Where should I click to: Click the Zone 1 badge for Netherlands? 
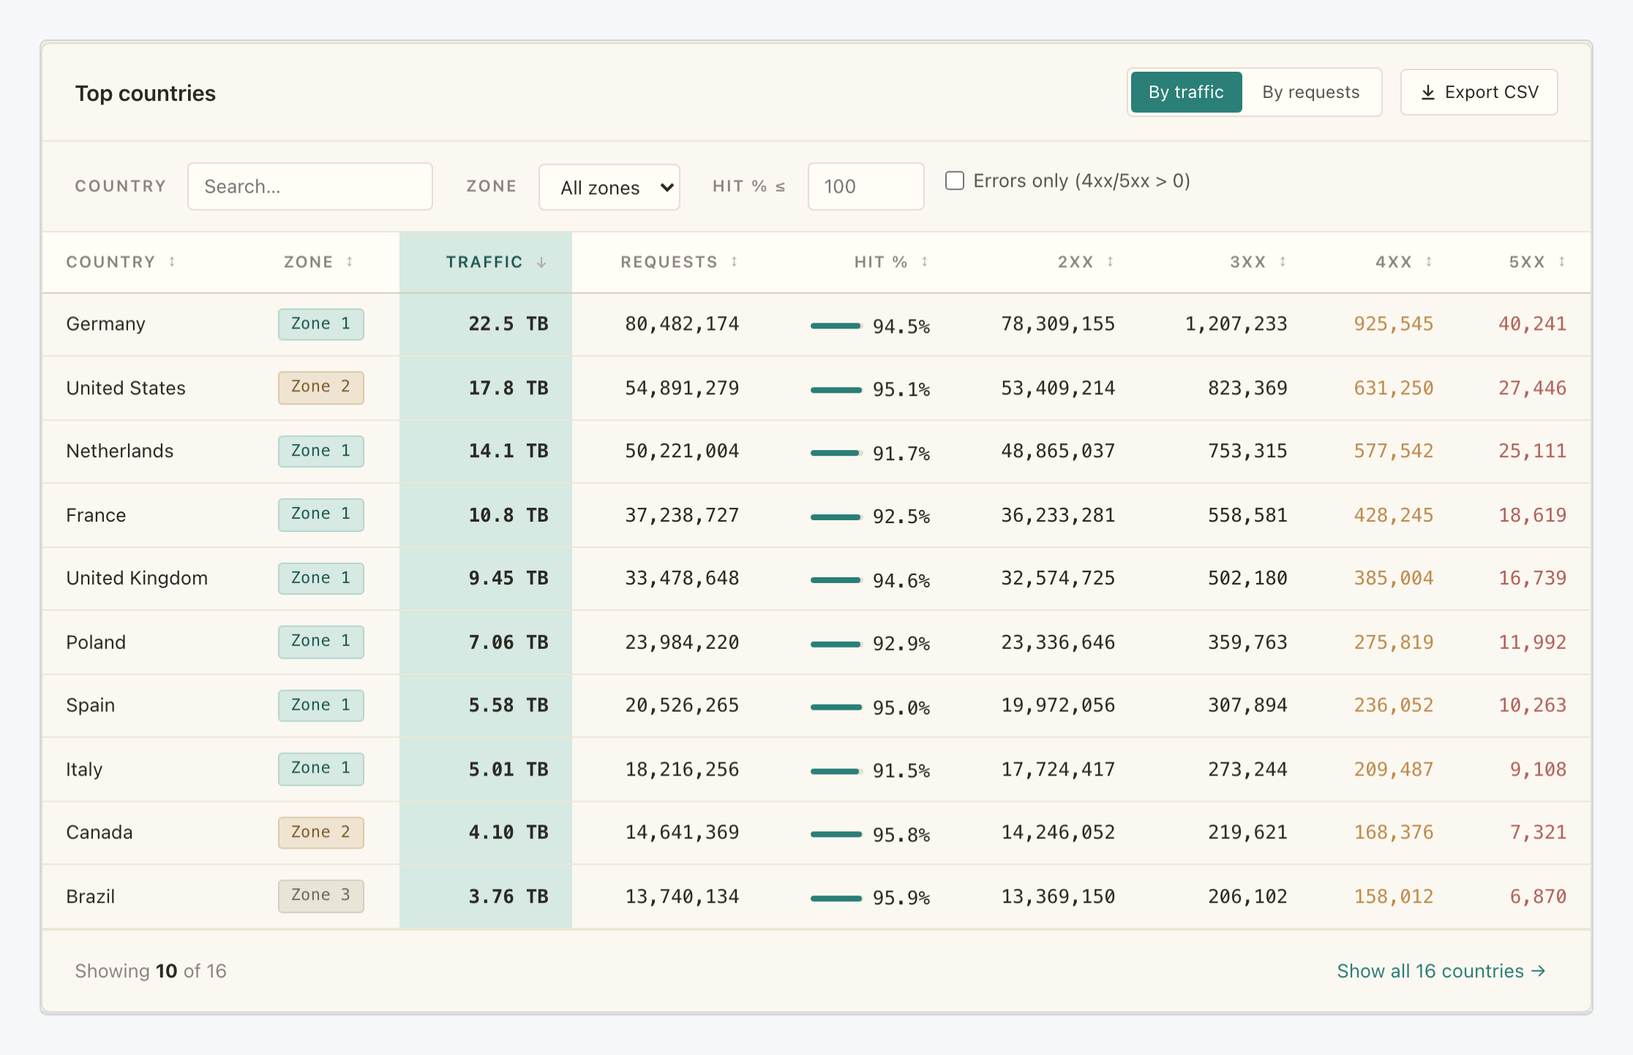pos(321,451)
